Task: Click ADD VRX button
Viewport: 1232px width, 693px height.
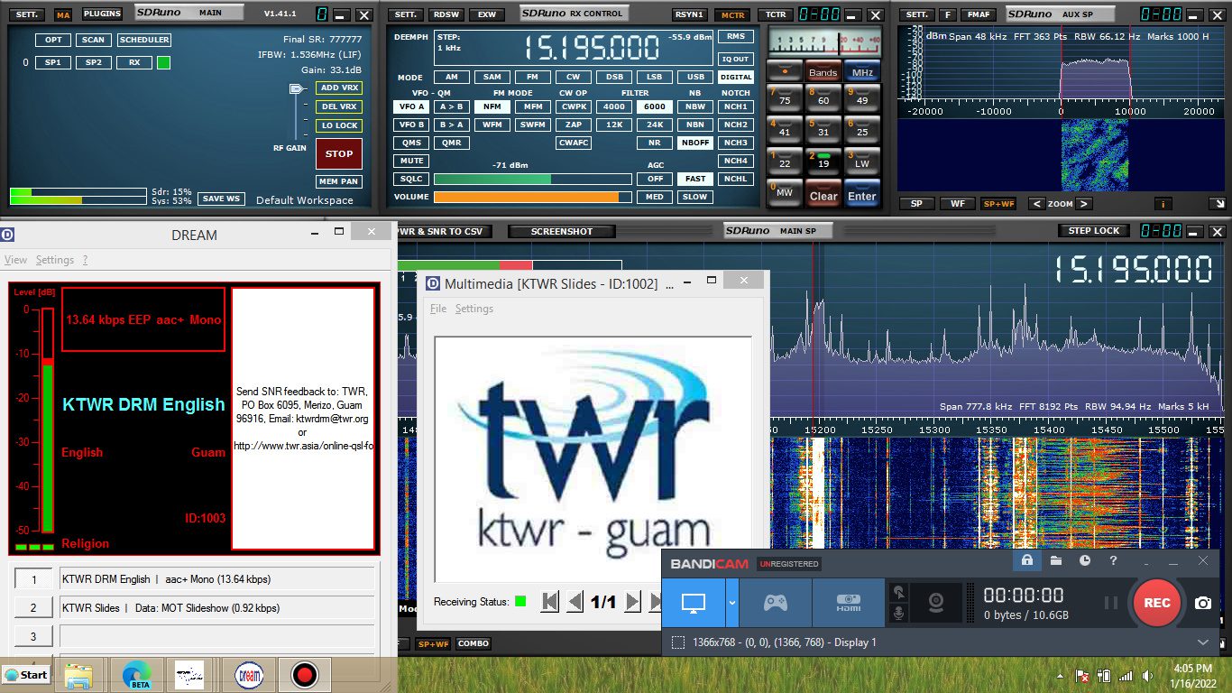Action: [339, 88]
